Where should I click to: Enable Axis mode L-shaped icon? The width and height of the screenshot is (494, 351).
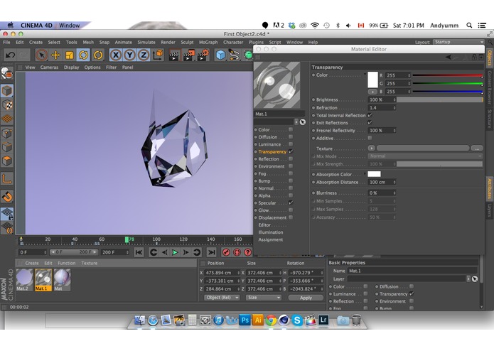point(7,178)
